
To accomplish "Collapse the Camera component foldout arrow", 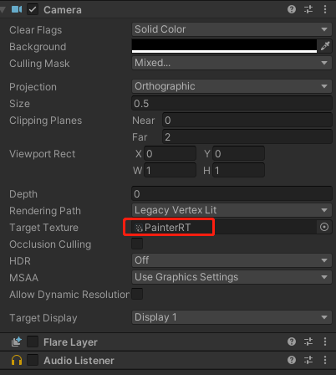I will pyautogui.click(x=3, y=10).
